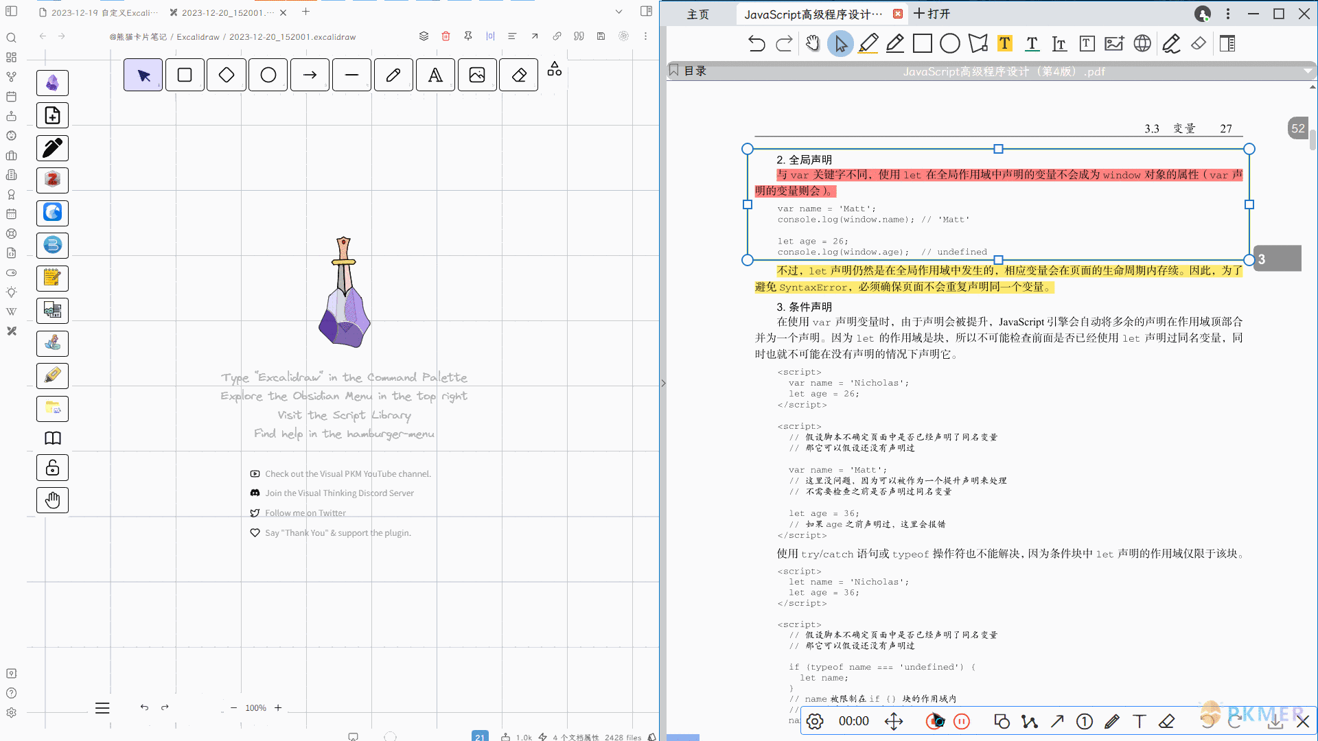Click the layers stack icon in Obsidian header
1318x741 pixels.
(424, 36)
